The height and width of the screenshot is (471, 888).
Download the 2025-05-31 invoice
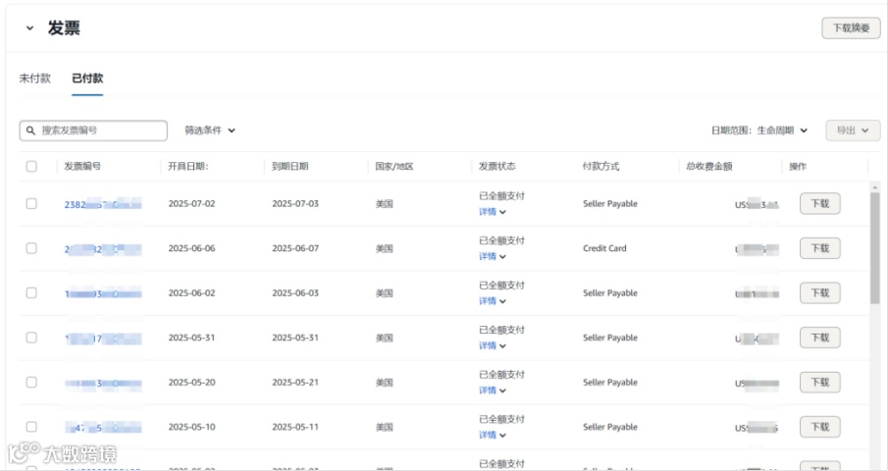pos(819,338)
